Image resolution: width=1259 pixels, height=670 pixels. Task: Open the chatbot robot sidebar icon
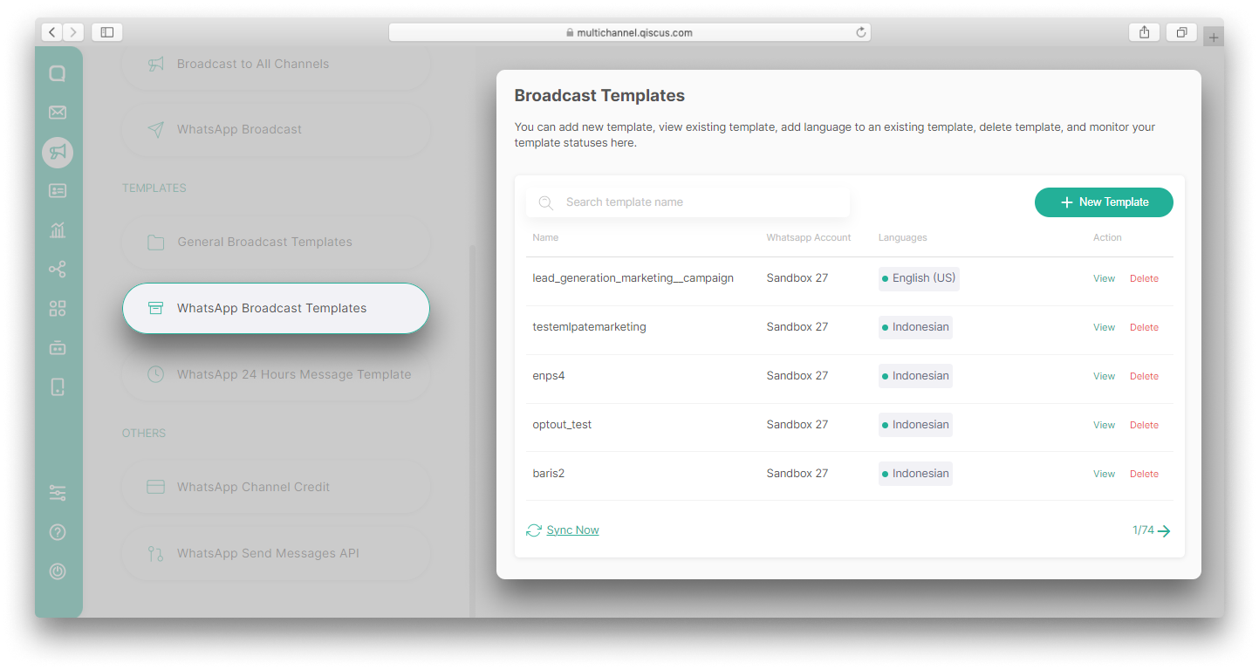(x=58, y=347)
